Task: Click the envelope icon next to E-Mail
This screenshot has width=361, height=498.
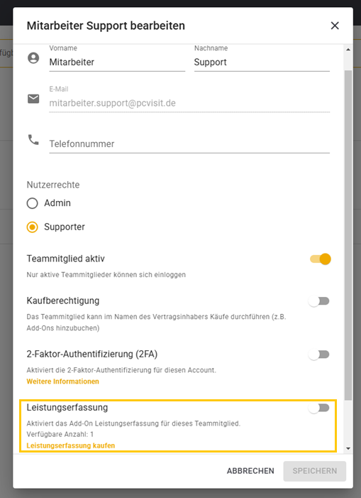Action: pyautogui.click(x=33, y=99)
